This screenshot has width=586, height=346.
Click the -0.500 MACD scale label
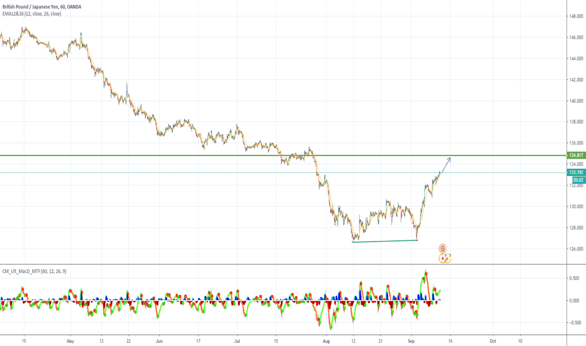tap(575, 323)
